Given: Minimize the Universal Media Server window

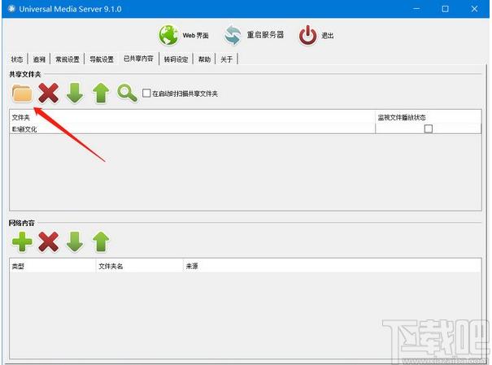Looking at the screenshot, I should click(416, 9).
